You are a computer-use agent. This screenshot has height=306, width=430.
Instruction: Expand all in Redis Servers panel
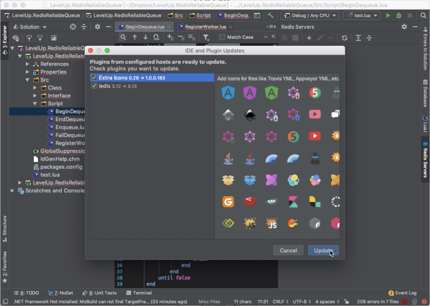(358, 38)
